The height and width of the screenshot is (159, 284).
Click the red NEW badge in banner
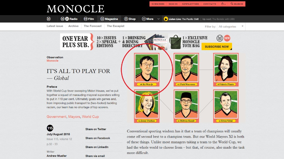[x=227, y=38]
